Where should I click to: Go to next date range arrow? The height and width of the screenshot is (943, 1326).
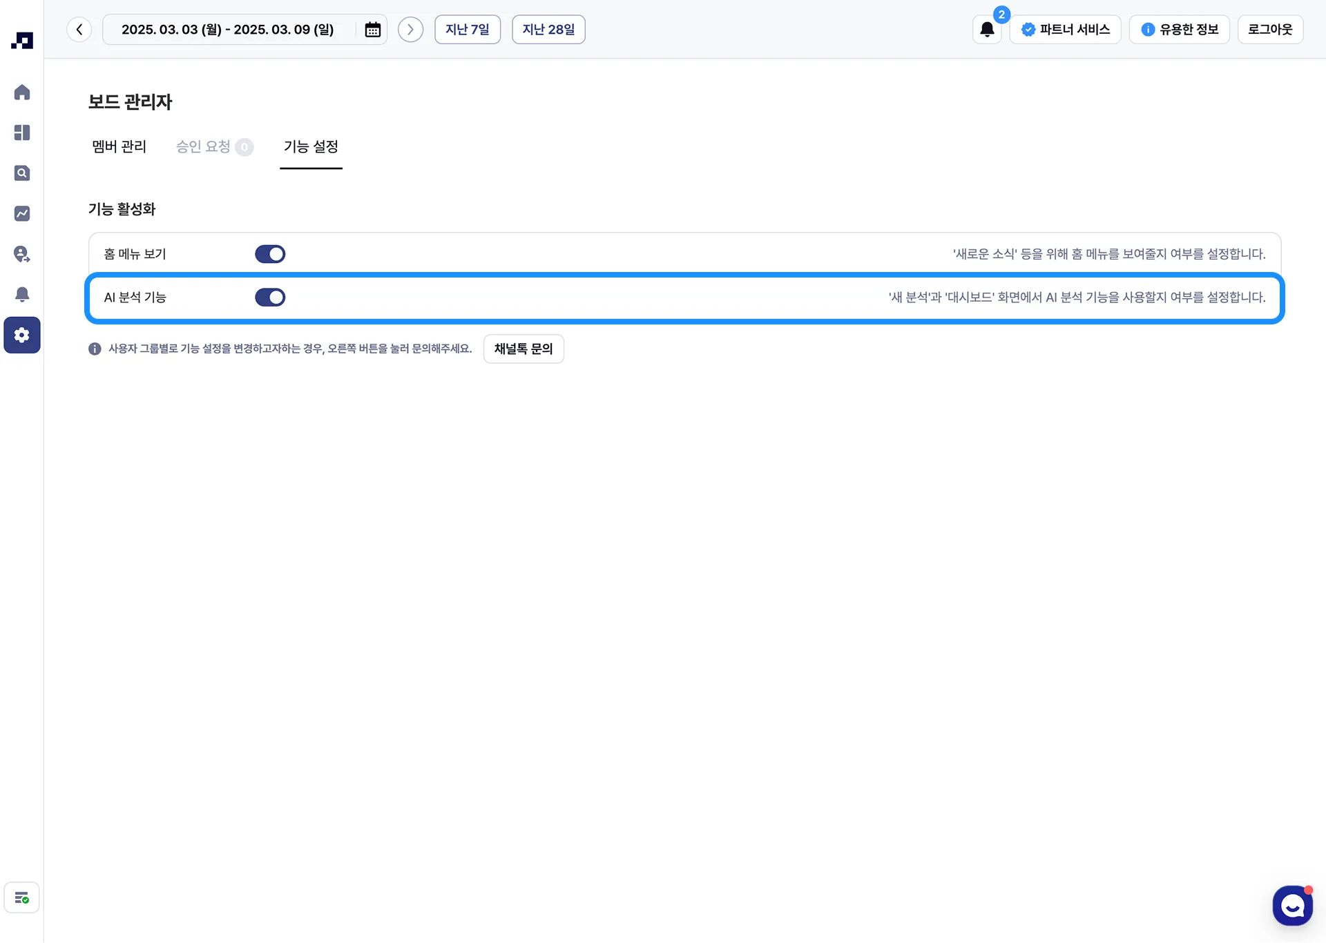point(410,30)
